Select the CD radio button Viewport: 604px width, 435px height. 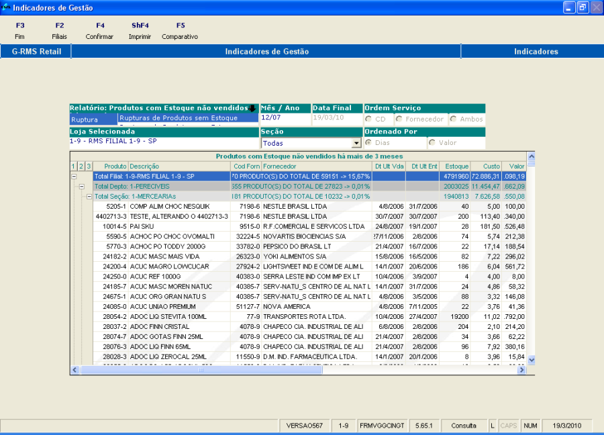(369, 119)
